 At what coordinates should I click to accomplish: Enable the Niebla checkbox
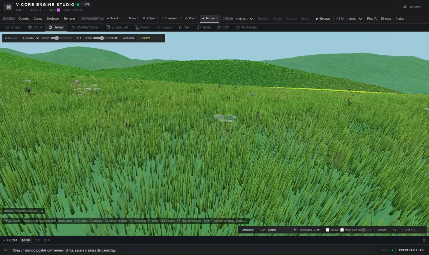coord(328,230)
